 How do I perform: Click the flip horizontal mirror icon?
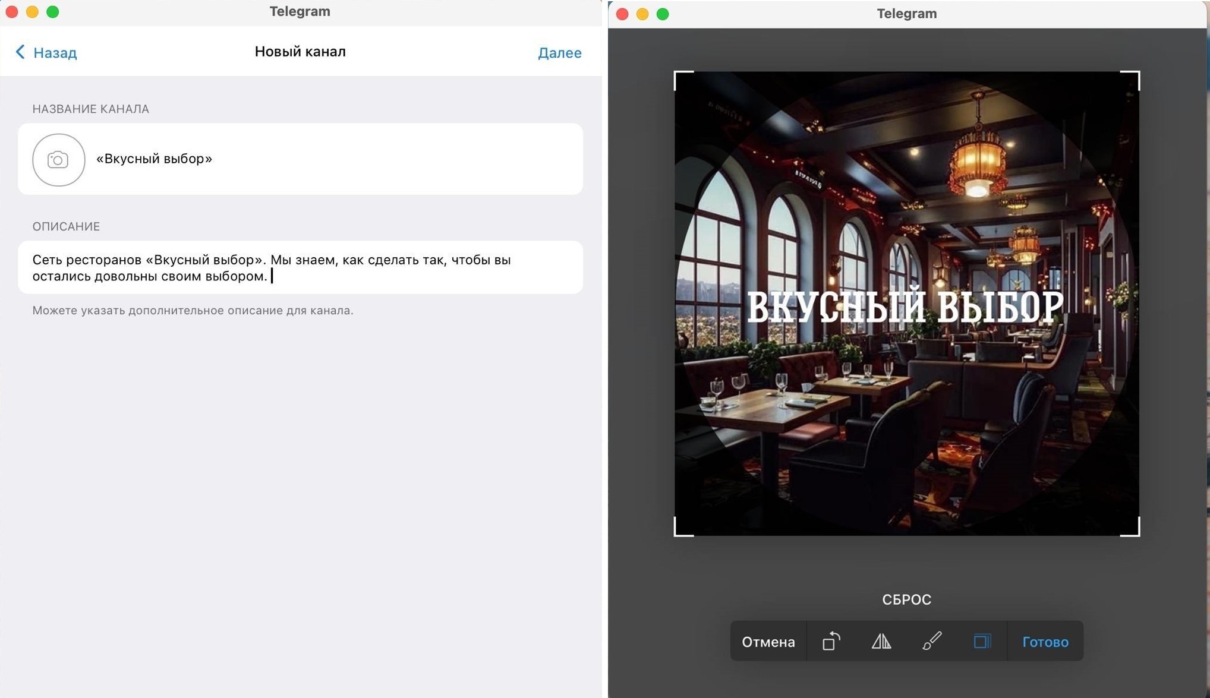click(x=881, y=641)
